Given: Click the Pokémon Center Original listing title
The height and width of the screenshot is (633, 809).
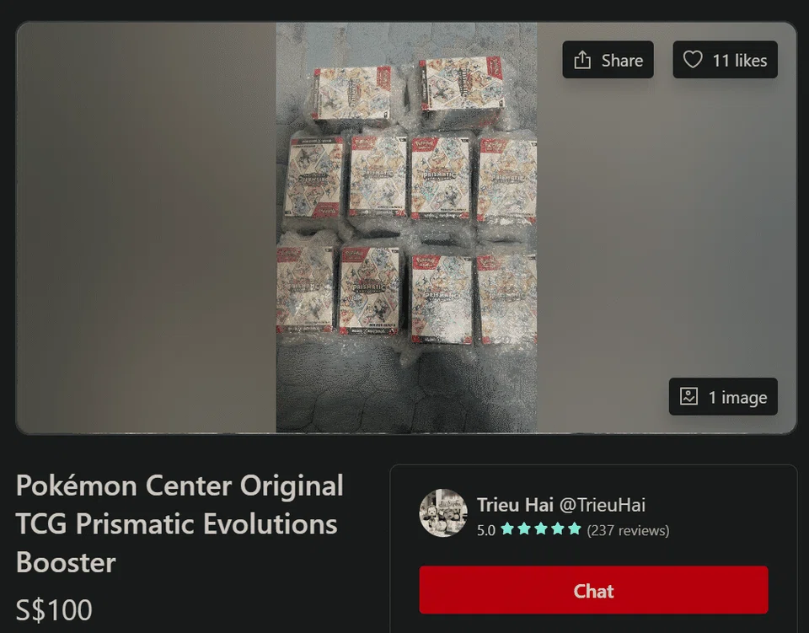Looking at the screenshot, I should [x=179, y=523].
